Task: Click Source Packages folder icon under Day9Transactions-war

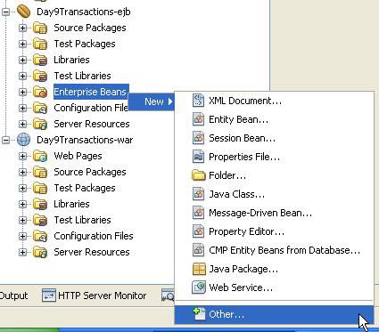Action: (x=40, y=172)
